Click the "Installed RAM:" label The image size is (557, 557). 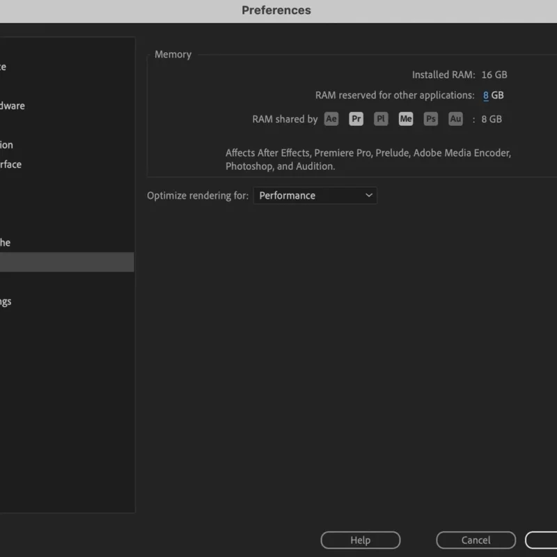444,74
